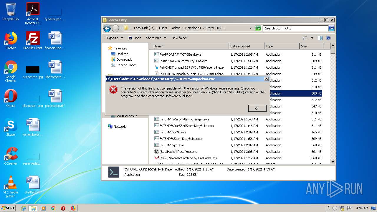The height and width of the screenshot is (212, 377).
Task: Close the %HOME%unpackna.exe error dialog
Action: click(x=266, y=79)
